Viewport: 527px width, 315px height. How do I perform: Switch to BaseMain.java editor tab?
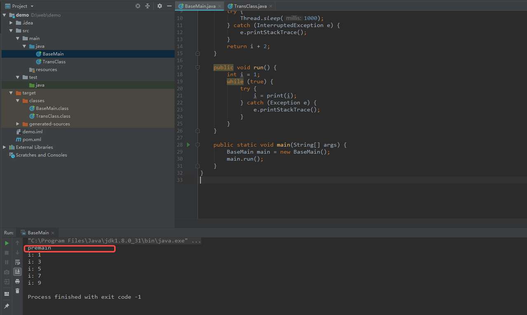point(200,6)
